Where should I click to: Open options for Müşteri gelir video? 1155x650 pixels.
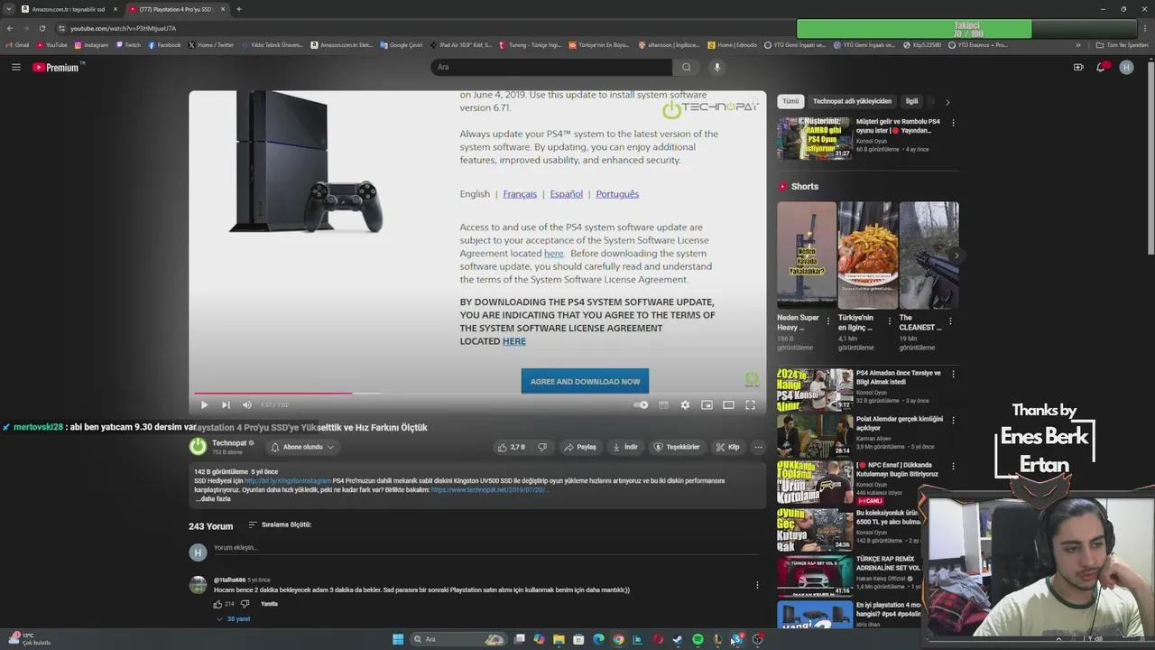[x=953, y=123]
